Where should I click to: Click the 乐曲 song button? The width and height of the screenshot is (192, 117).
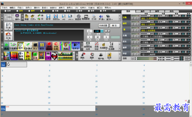[x=8, y=26]
